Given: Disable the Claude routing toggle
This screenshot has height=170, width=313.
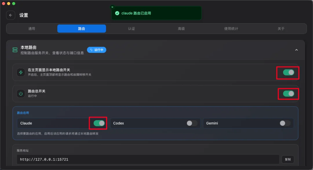Looking at the screenshot, I should click(x=98, y=123).
